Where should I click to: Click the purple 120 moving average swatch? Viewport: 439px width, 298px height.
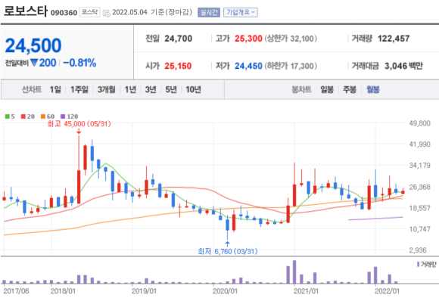click(63, 116)
